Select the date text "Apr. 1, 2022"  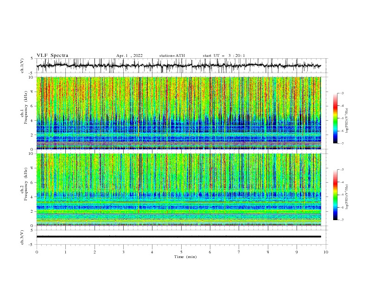pos(129,55)
